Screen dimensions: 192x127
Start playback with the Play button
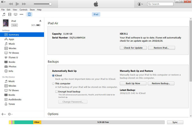(17, 4)
